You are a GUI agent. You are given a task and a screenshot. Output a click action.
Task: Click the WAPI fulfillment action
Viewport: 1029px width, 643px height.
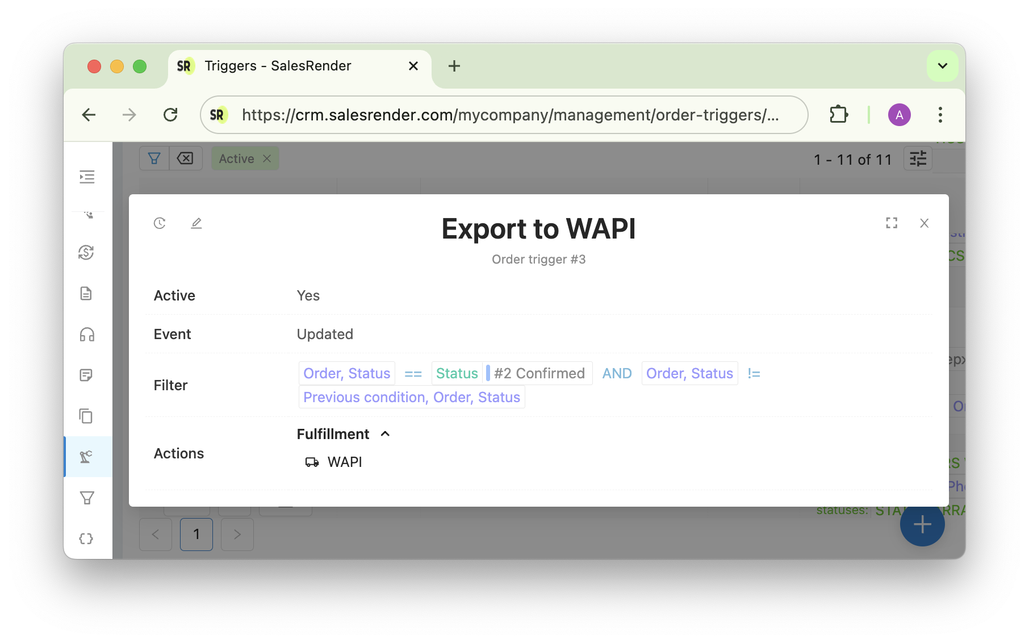point(345,462)
